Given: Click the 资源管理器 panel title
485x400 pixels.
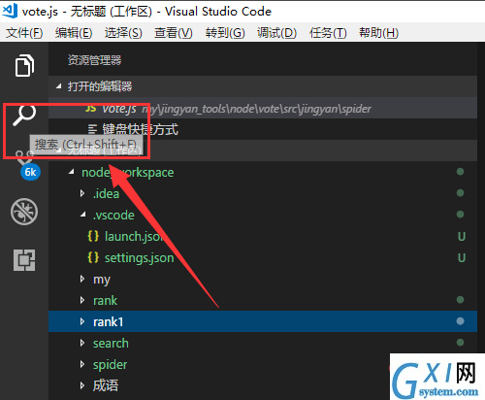Looking at the screenshot, I should [x=94, y=60].
